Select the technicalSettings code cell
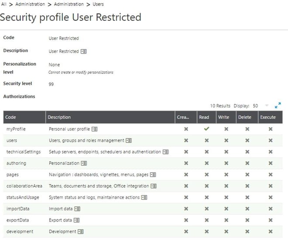This screenshot has height=242, width=288. 24,152
